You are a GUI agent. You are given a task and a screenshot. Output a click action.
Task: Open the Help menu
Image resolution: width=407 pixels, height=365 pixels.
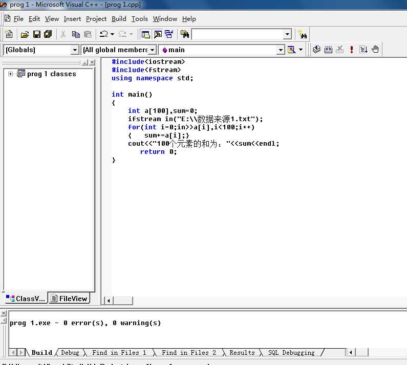coord(189,19)
